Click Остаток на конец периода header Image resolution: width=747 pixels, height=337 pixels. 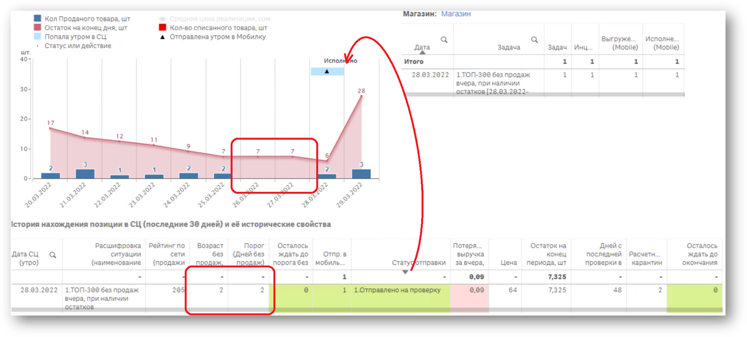(x=546, y=254)
